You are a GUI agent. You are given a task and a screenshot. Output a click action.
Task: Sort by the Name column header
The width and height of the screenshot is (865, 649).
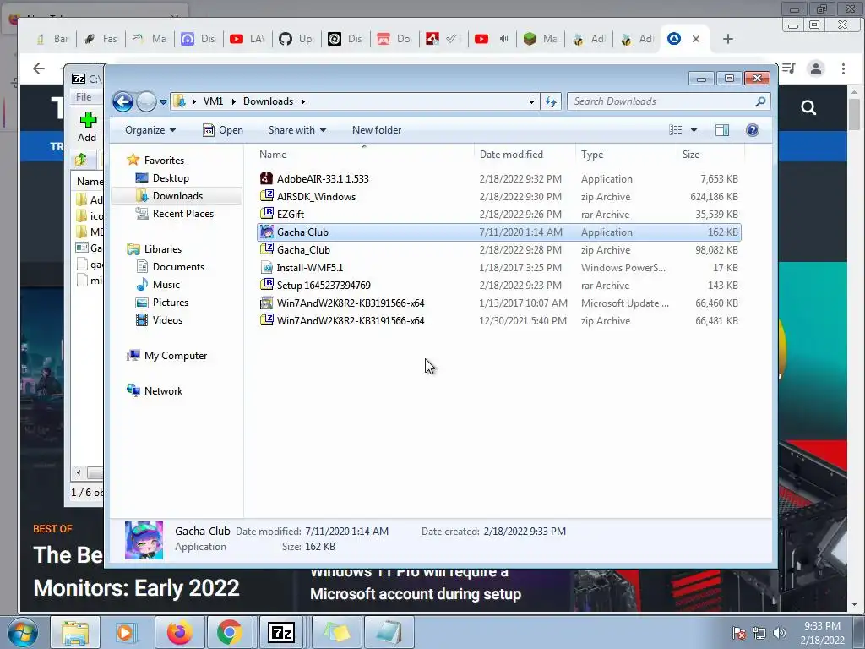(364, 155)
